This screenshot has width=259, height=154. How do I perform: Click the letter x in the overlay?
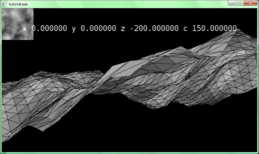25,29
